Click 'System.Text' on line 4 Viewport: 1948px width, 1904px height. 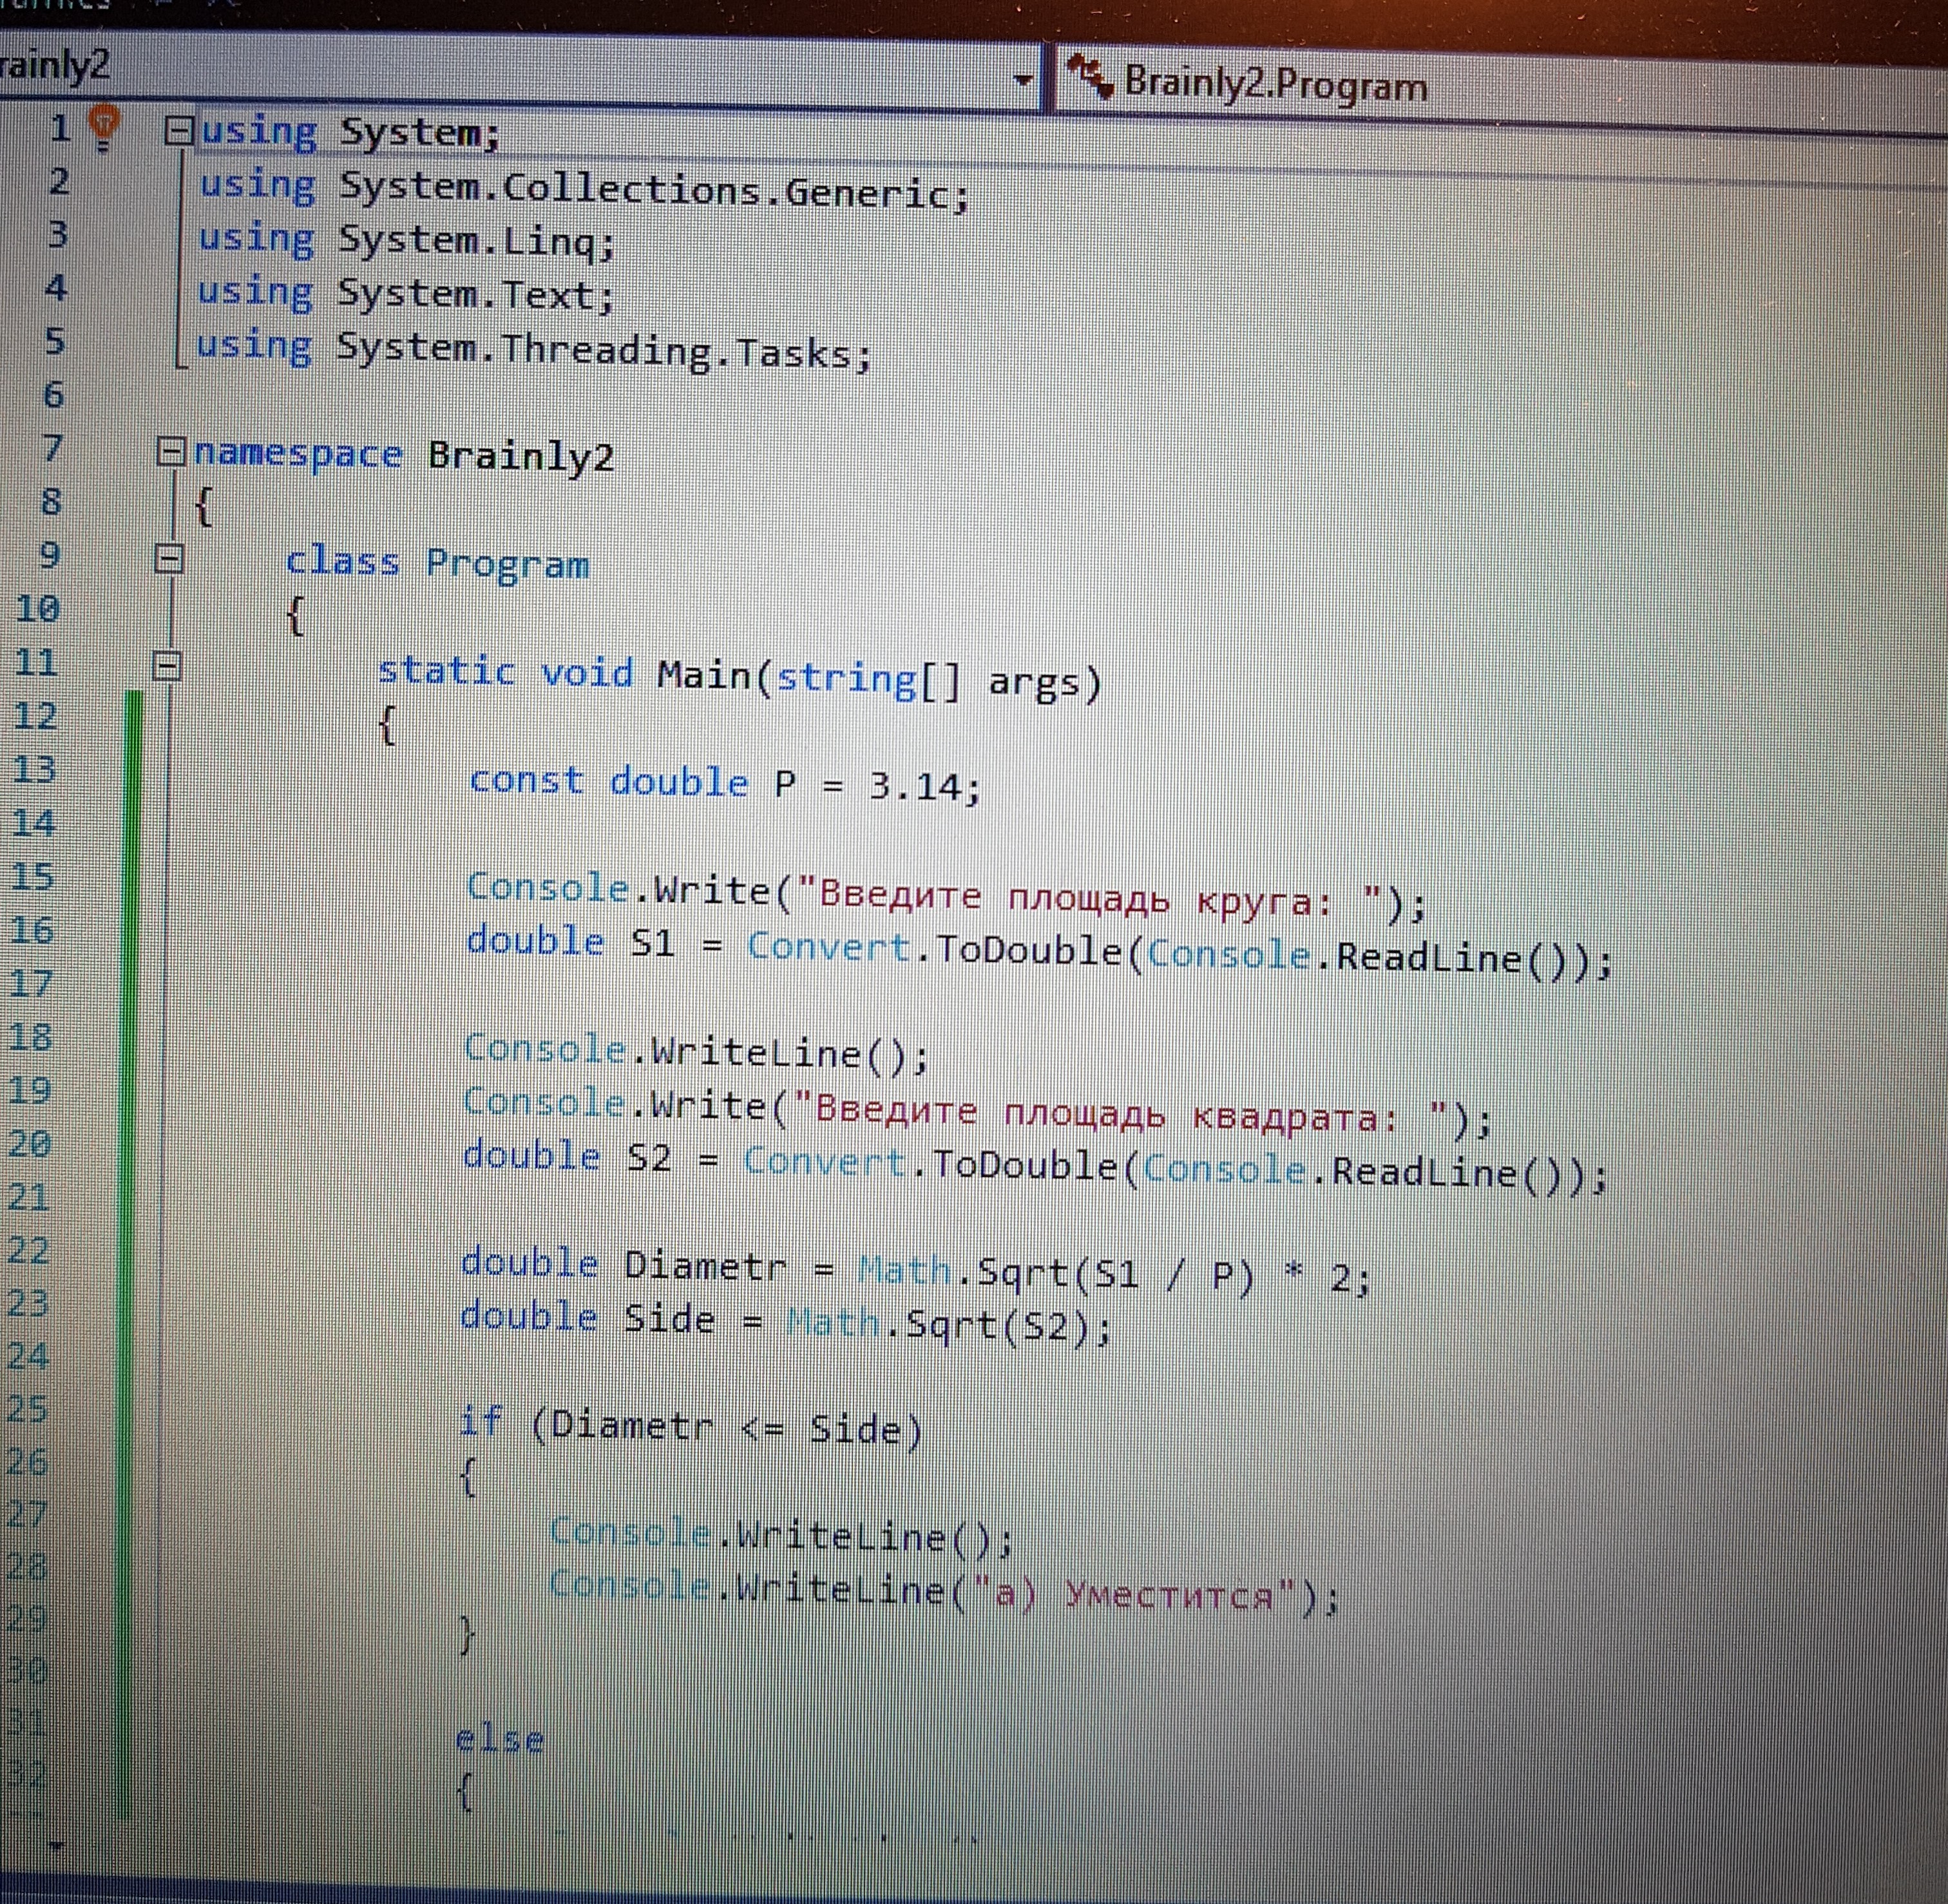[x=466, y=295]
